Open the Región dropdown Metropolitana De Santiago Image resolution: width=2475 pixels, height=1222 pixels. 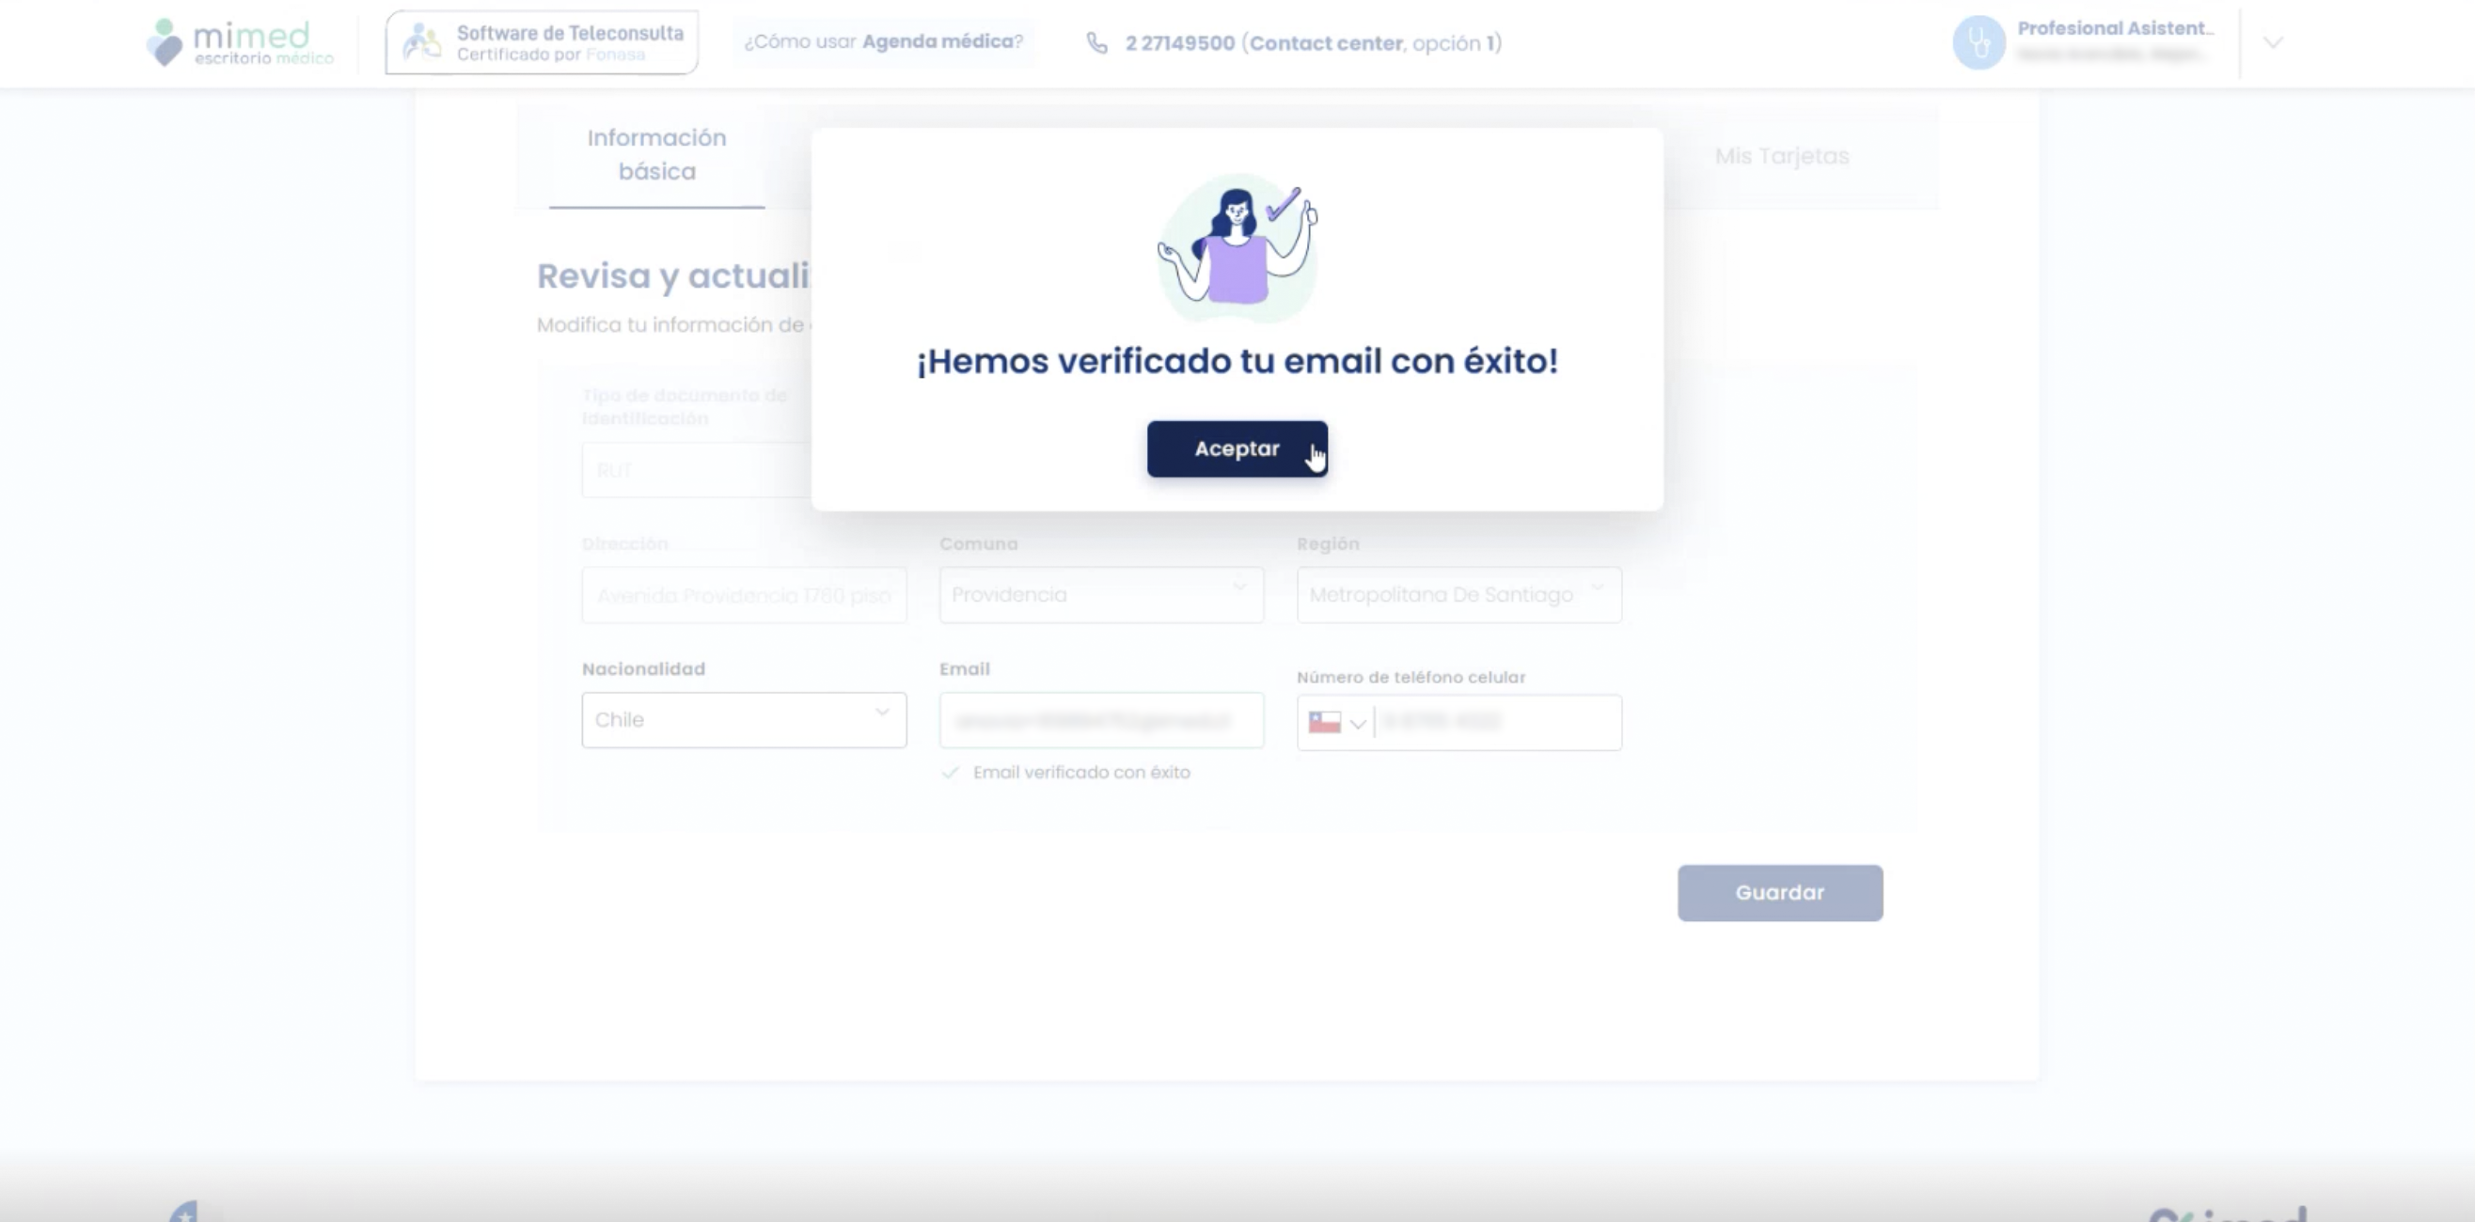coord(1458,595)
